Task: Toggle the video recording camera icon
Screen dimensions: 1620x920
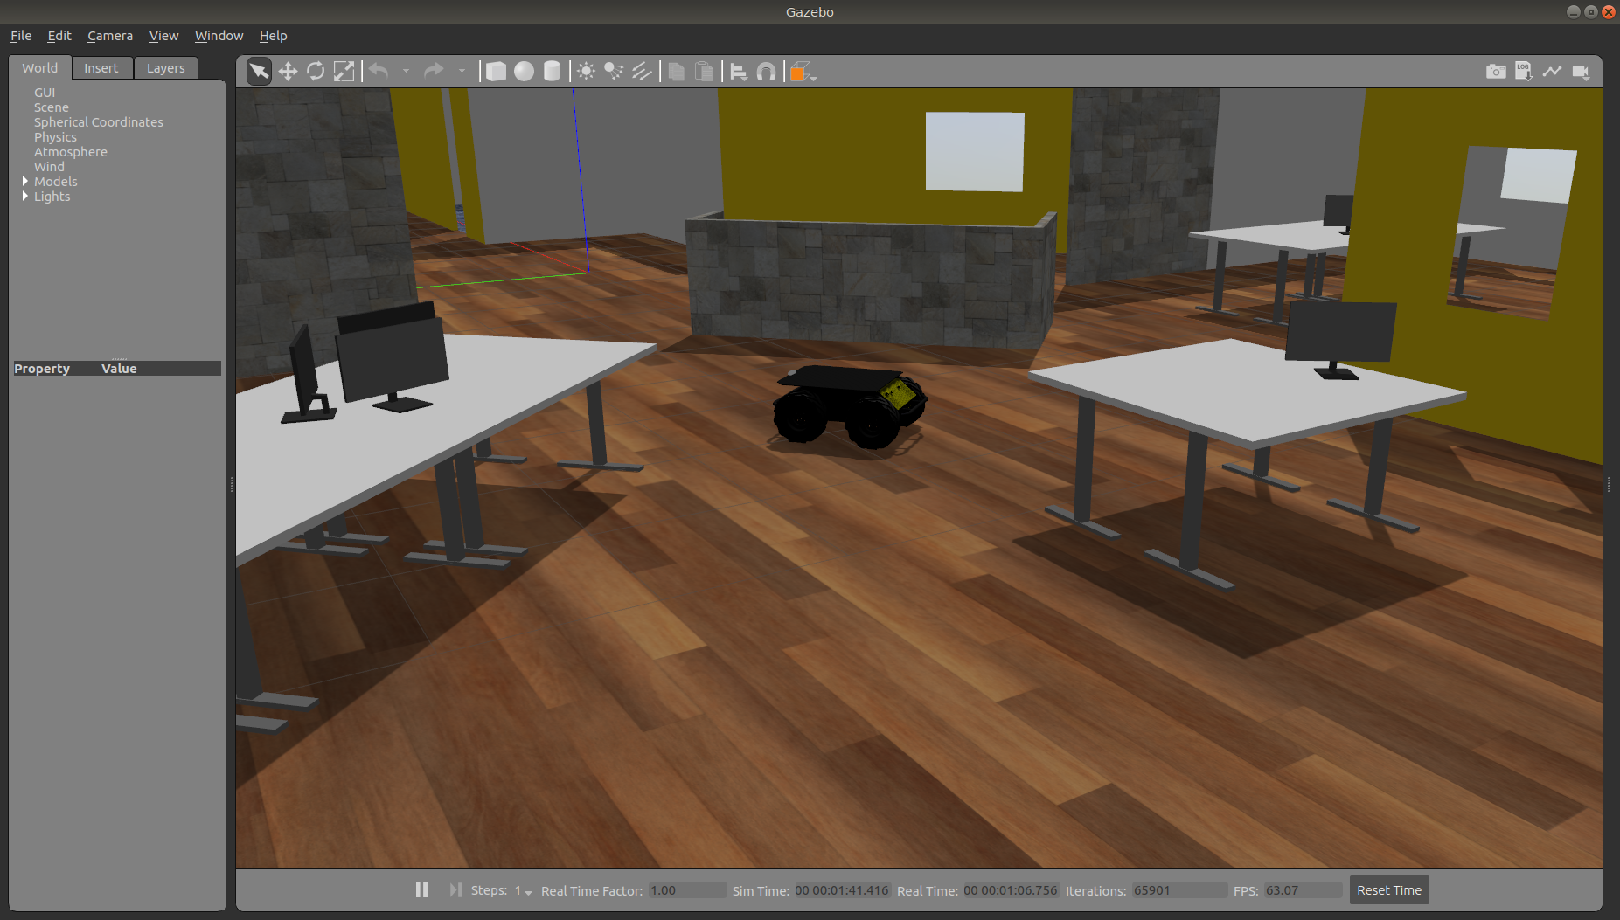Action: (1581, 72)
